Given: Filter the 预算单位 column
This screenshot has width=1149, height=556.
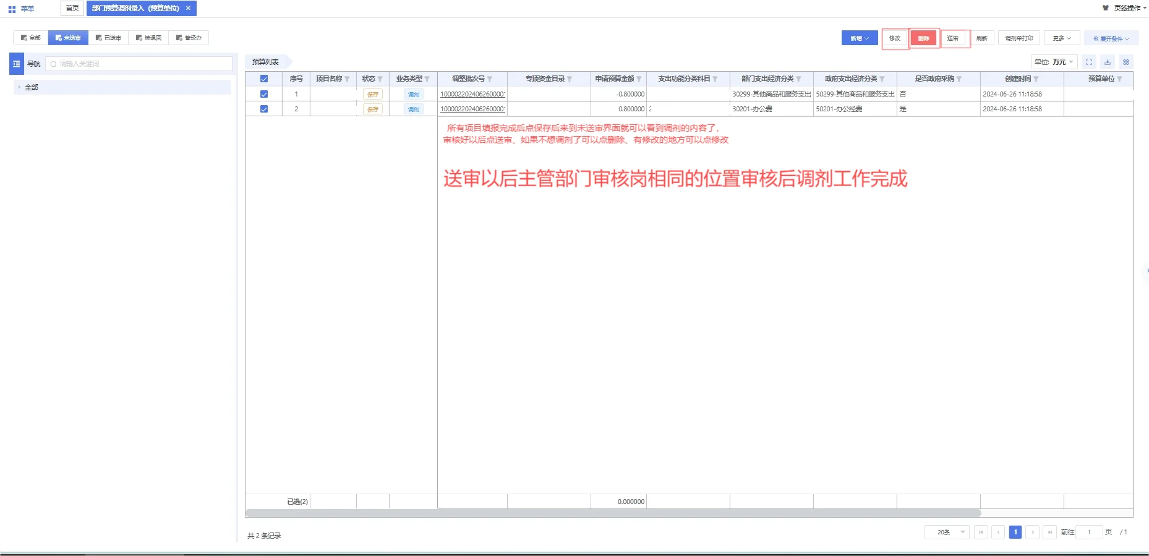Looking at the screenshot, I should (x=1119, y=79).
